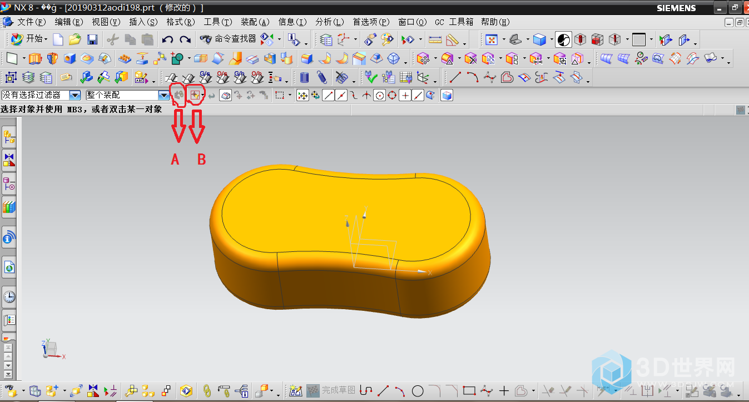Toggle Point on Curve snap option
The image size is (749, 402).
[x=418, y=96]
